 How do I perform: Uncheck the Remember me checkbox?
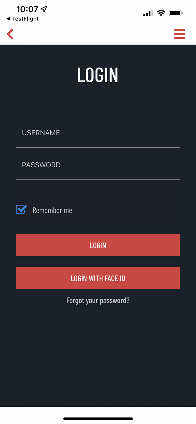point(21,209)
